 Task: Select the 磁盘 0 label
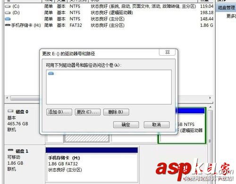[x=22, y=112]
